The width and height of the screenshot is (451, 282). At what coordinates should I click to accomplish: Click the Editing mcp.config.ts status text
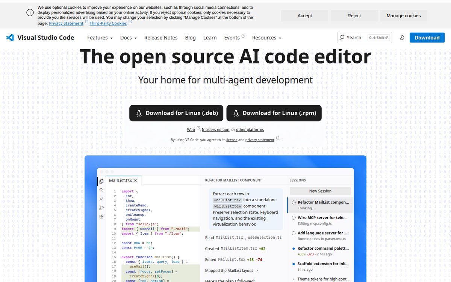(315, 223)
